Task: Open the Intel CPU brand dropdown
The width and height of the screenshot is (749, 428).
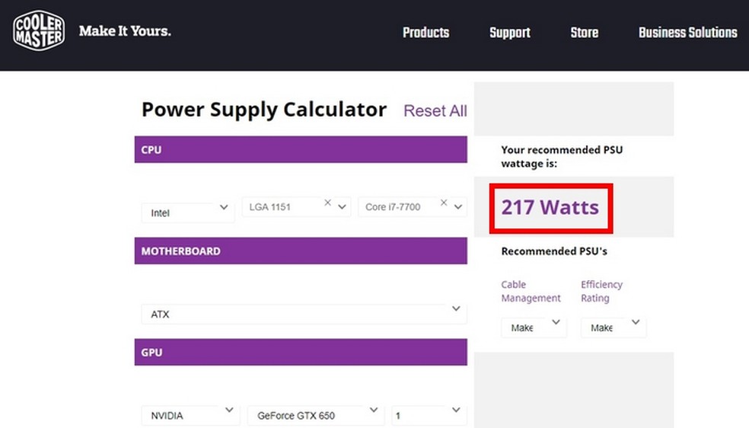Action: click(188, 212)
